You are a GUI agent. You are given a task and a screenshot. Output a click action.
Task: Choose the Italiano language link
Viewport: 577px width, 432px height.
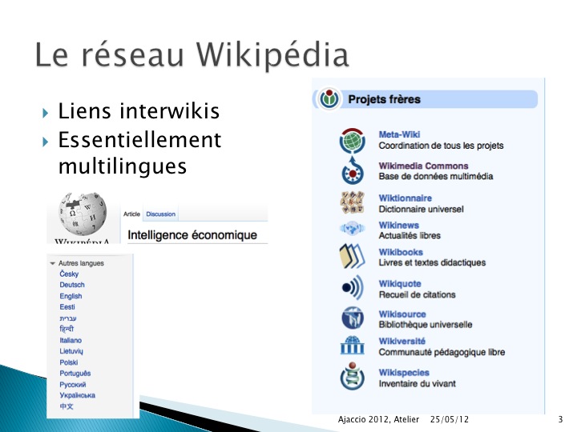(71, 340)
